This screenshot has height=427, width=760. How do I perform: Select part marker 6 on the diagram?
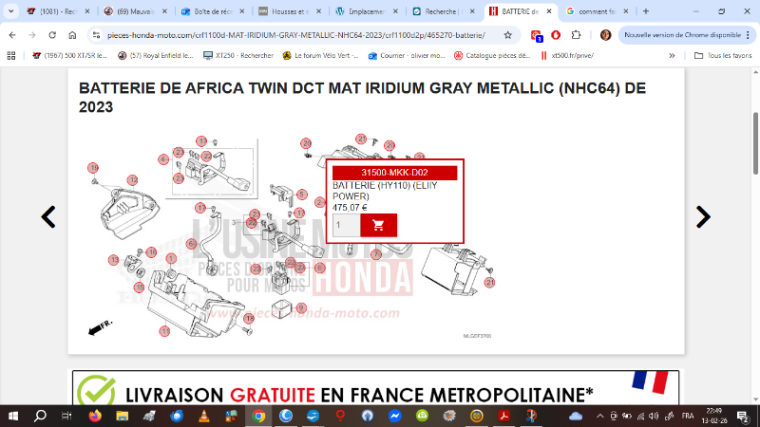click(191, 244)
